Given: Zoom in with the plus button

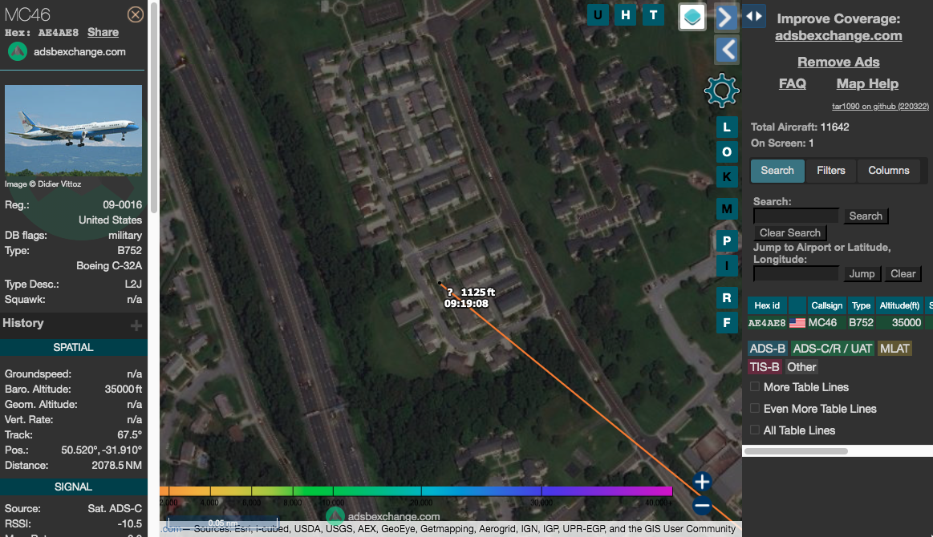Looking at the screenshot, I should [x=702, y=482].
